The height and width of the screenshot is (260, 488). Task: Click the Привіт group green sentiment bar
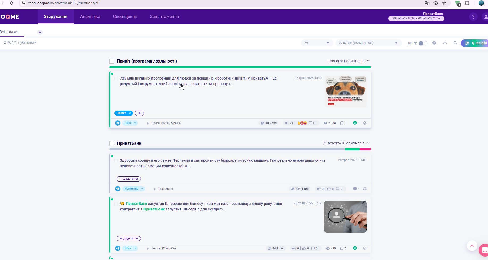pyautogui.click(x=240, y=67)
